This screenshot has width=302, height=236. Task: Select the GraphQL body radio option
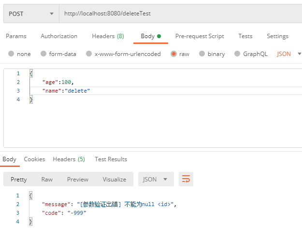click(238, 54)
